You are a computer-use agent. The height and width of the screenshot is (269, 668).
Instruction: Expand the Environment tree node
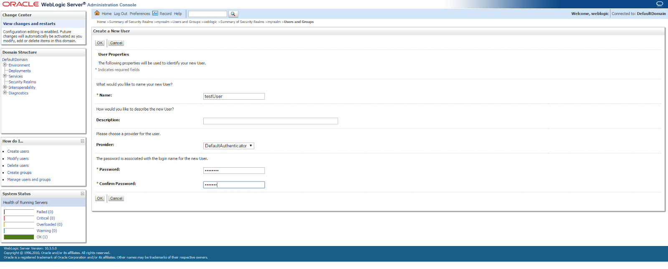click(x=5, y=65)
